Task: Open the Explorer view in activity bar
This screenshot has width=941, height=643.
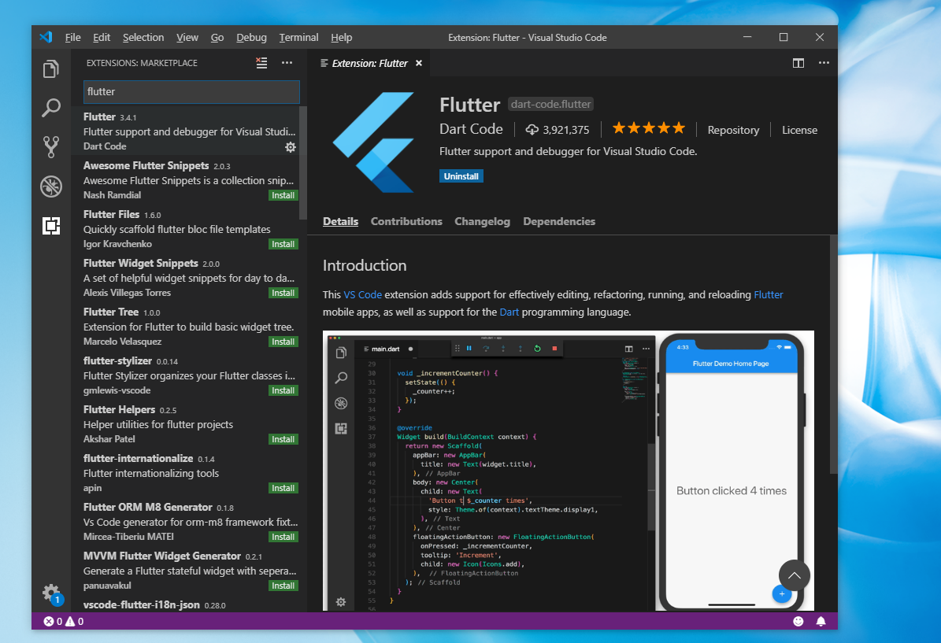Action: tap(51, 69)
